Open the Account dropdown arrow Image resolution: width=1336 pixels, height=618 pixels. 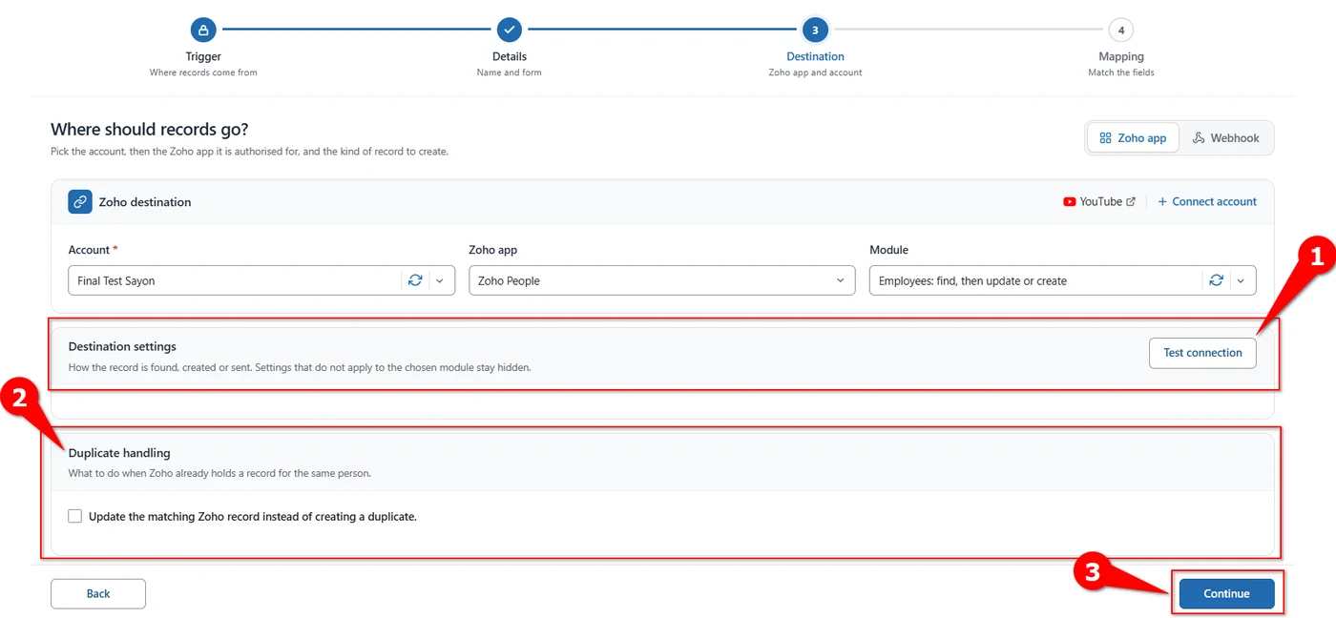click(x=439, y=280)
